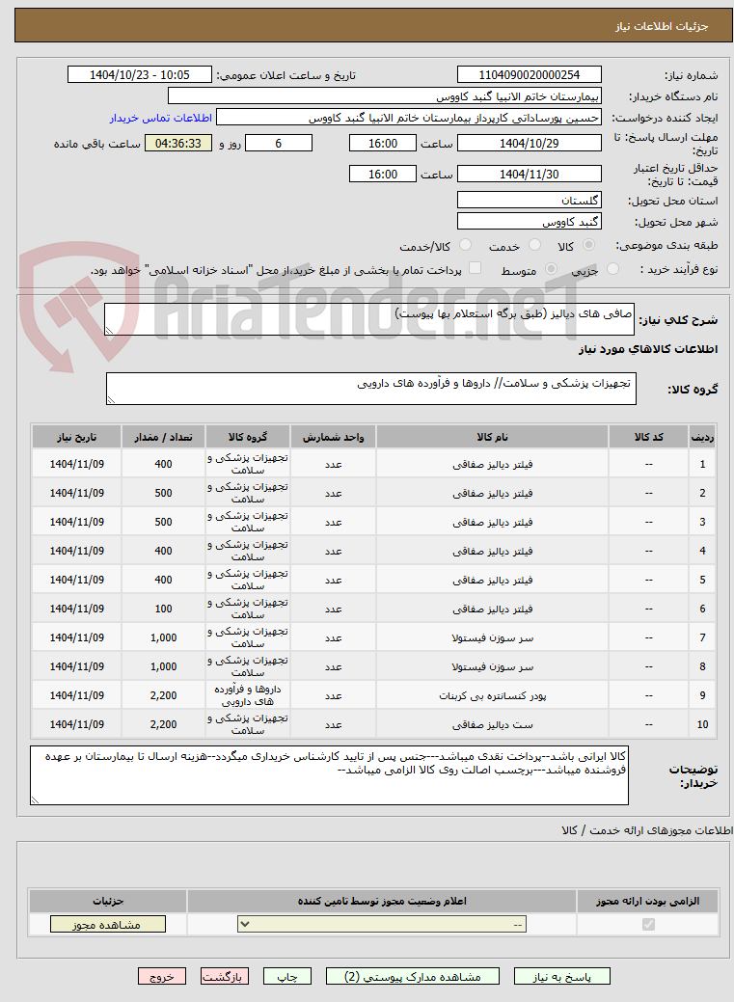Image resolution: width=734 pixels, height=1002 pixels.
Task: Open the license status dropdown
Action: tap(382, 924)
